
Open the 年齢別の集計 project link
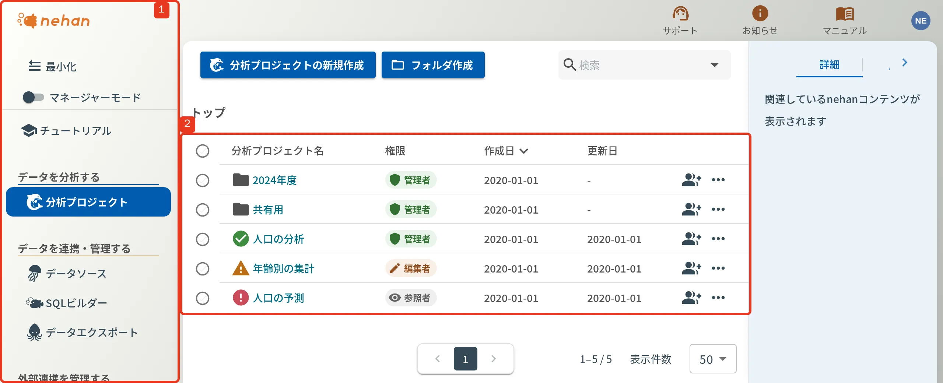pos(283,268)
